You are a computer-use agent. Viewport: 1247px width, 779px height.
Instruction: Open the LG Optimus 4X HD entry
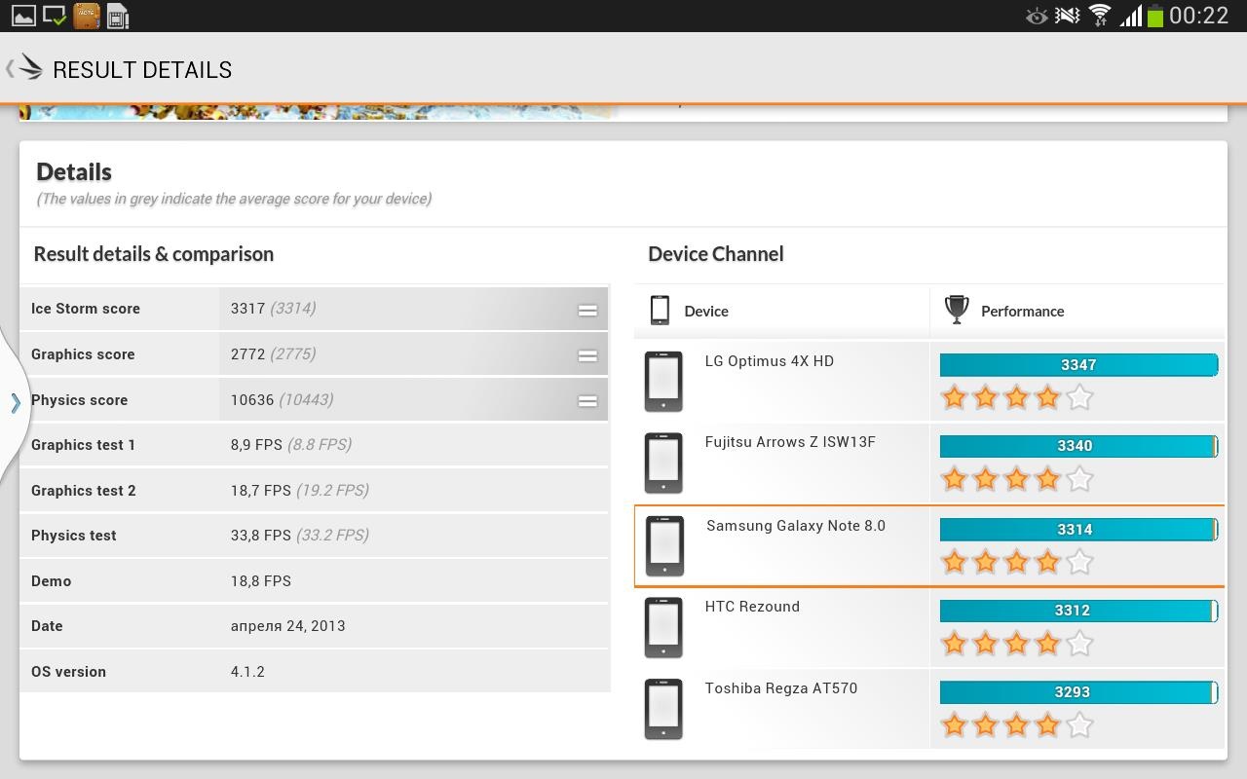[769, 361]
